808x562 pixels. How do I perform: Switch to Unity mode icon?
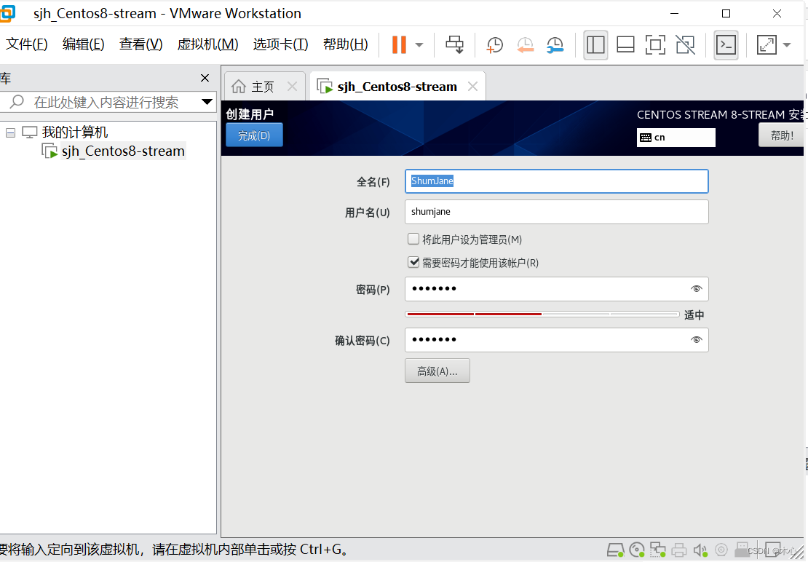click(685, 45)
